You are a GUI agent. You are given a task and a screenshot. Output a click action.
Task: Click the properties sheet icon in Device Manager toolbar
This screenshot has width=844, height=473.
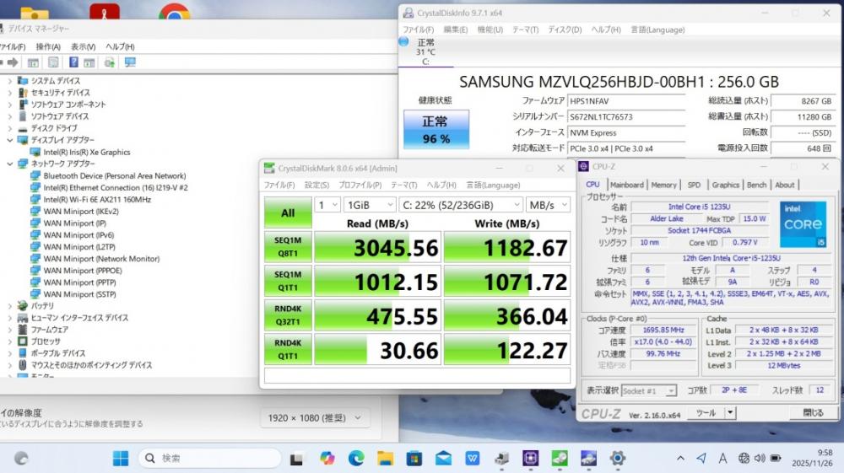pos(52,62)
